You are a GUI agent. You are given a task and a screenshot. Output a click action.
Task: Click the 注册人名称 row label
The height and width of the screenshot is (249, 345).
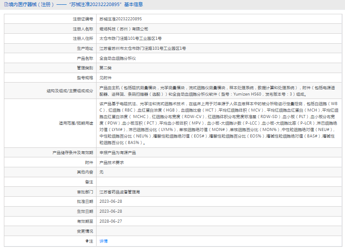point(83,29)
